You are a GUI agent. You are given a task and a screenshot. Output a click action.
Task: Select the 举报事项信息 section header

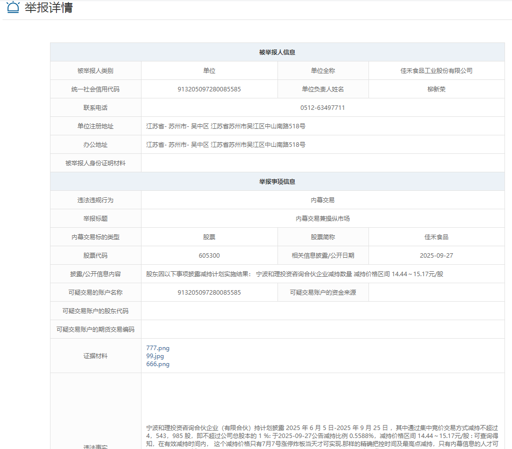tap(277, 182)
